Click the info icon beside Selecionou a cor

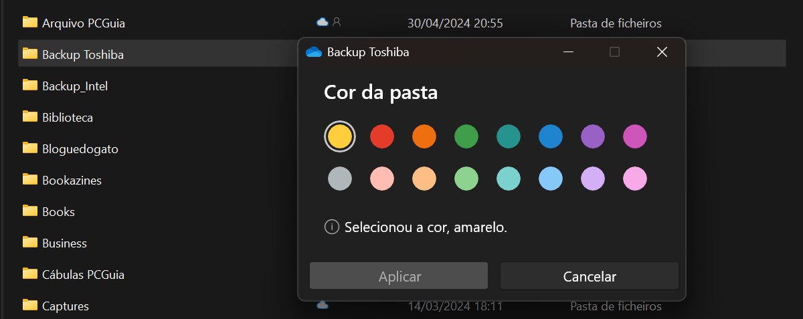331,227
